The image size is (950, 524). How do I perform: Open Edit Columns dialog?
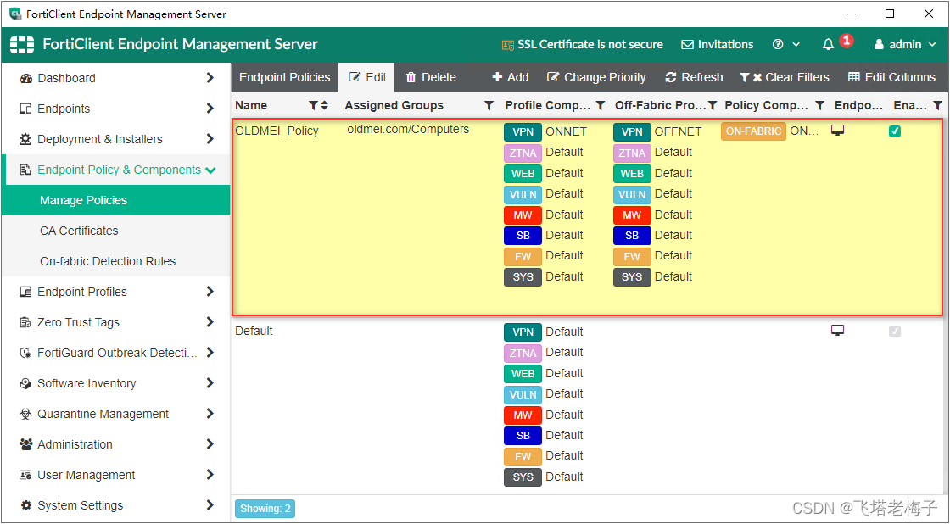tap(891, 77)
